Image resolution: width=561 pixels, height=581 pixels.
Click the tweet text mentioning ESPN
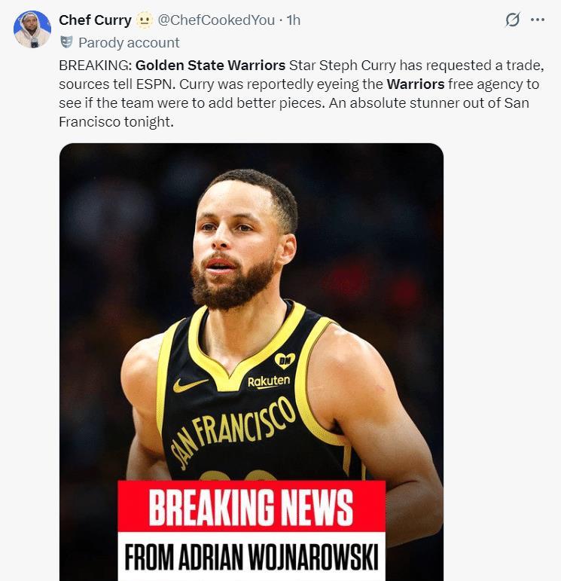[x=301, y=93]
